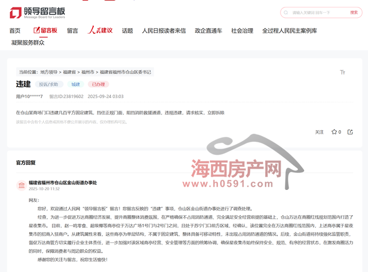Click the 领导留言板 logo
368x272 pixels.
coord(39,12)
